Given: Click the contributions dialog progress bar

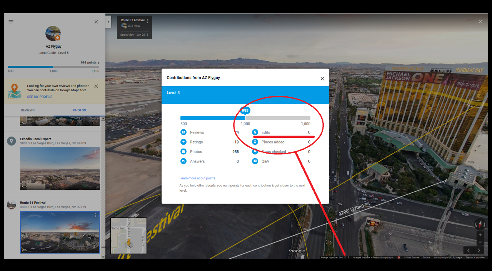Looking at the screenshot, I should pyautogui.click(x=245, y=118).
